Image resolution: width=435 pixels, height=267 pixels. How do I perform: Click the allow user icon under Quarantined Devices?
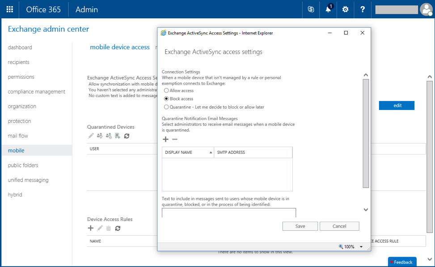[99, 136]
